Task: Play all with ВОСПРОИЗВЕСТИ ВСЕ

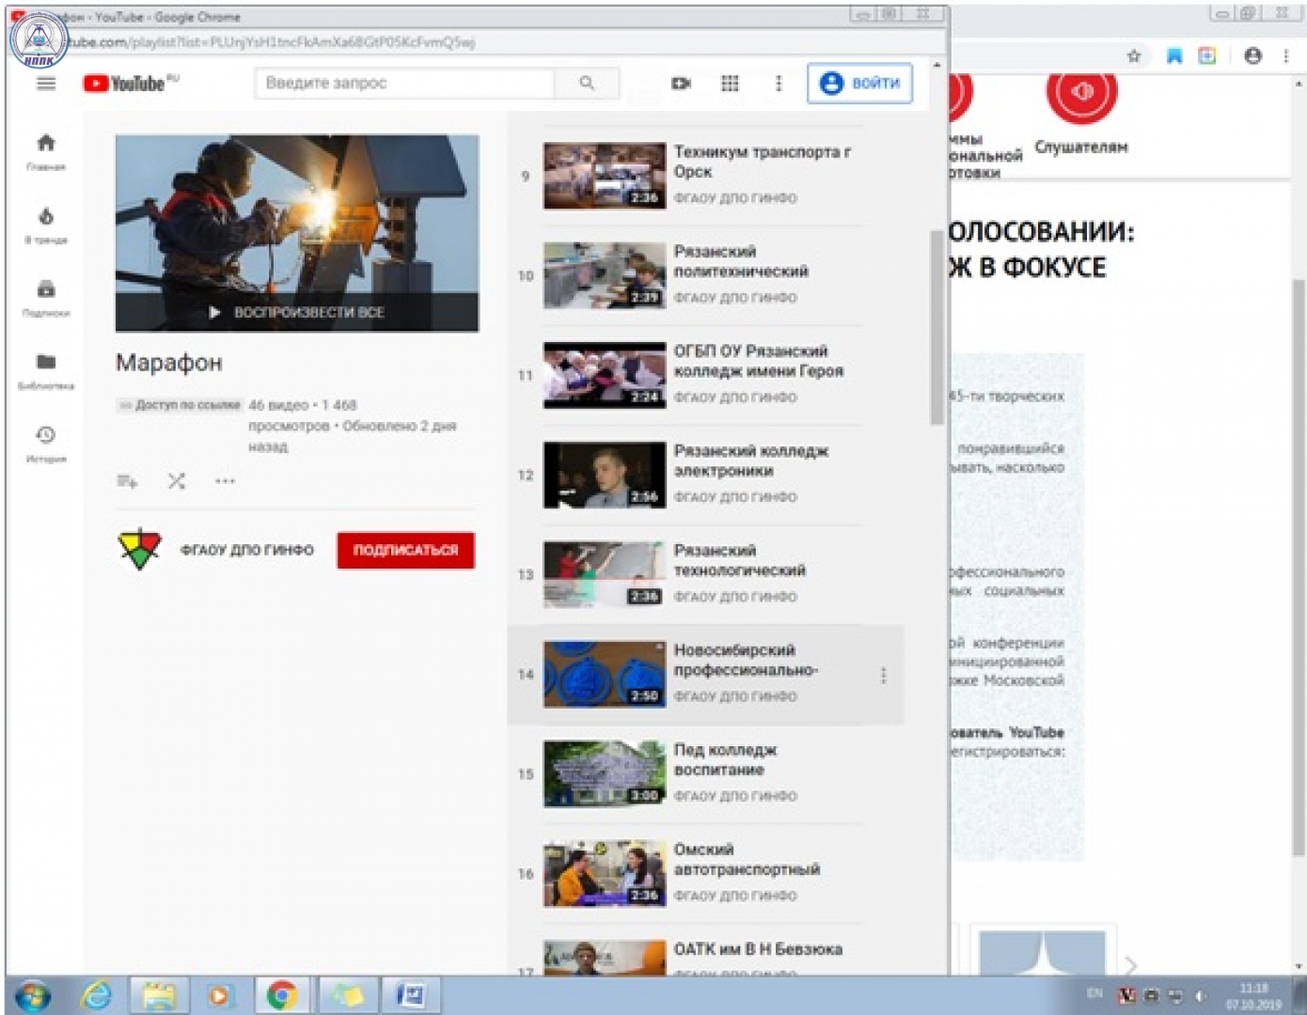Action: (x=297, y=312)
